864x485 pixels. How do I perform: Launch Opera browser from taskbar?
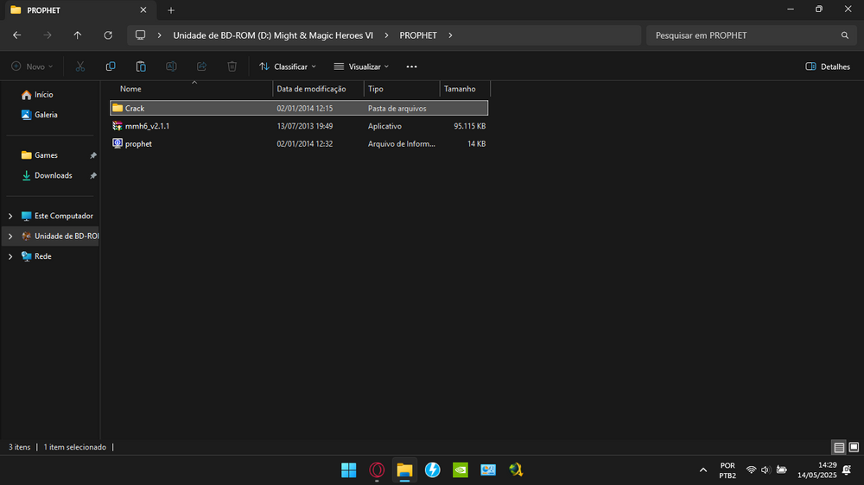377,470
